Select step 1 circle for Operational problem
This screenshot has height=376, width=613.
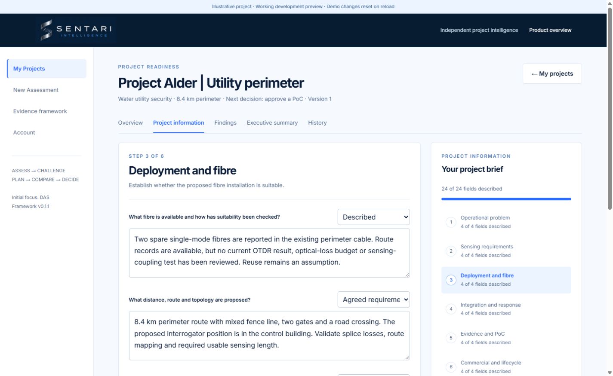[x=451, y=222]
